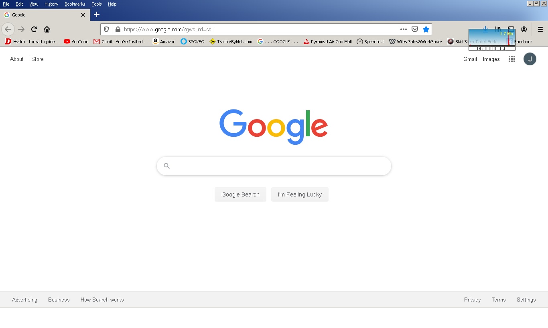The width and height of the screenshot is (548, 328).
Task: Click the DL/UL network speed readout
Action: [492, 49]
